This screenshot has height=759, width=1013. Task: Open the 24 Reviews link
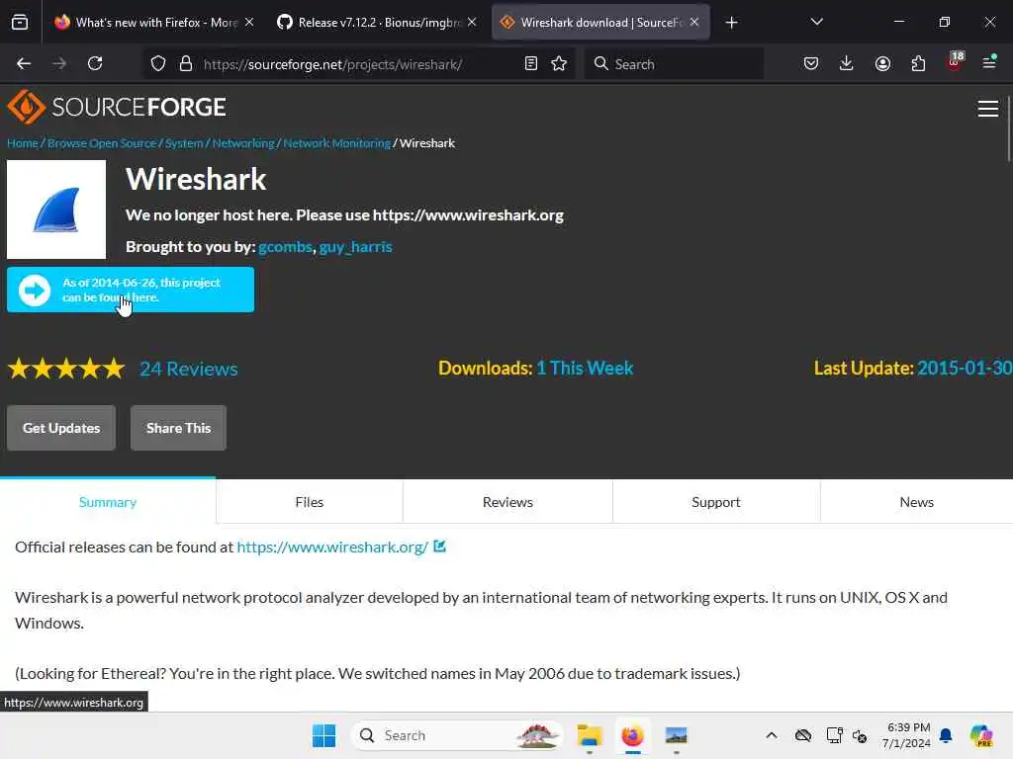point(189,369)
